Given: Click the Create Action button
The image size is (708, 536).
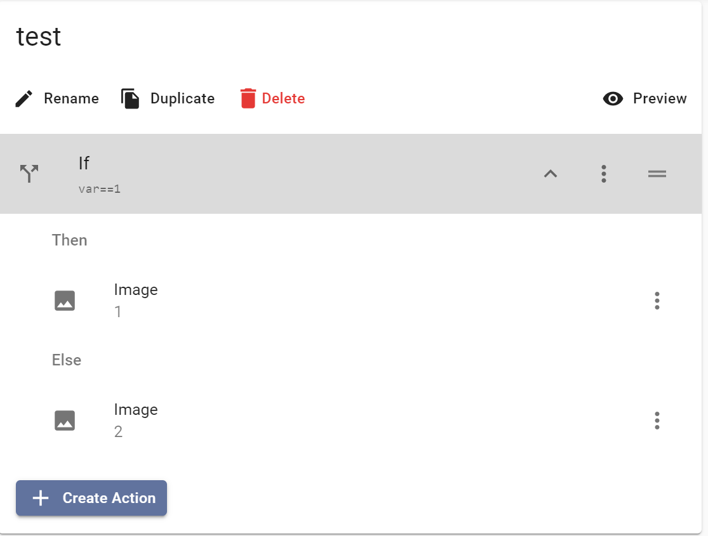Looking at the screenshot, I should tap(91, 498).
